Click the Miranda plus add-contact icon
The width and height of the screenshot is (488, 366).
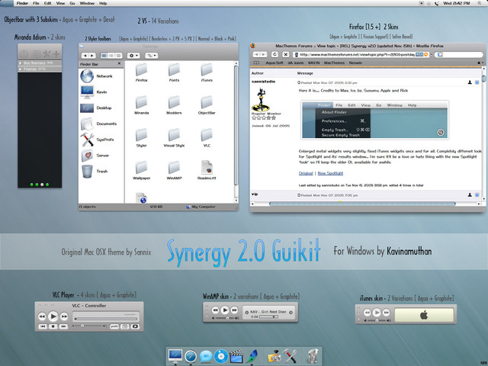point(56,54)
